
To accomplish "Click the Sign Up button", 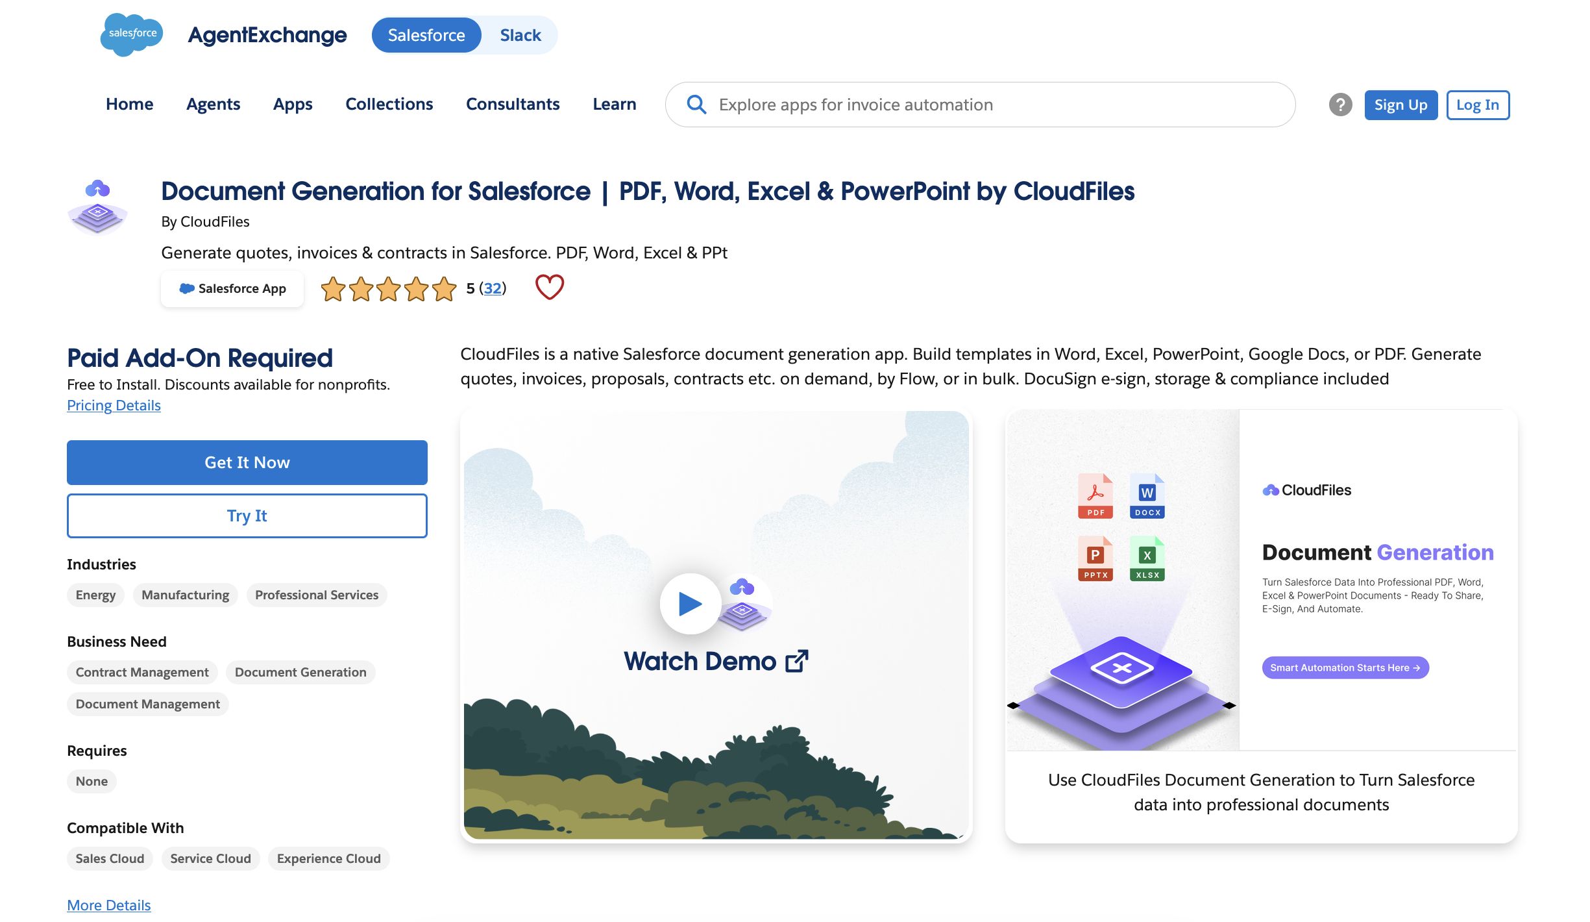I will [1400, 105].
